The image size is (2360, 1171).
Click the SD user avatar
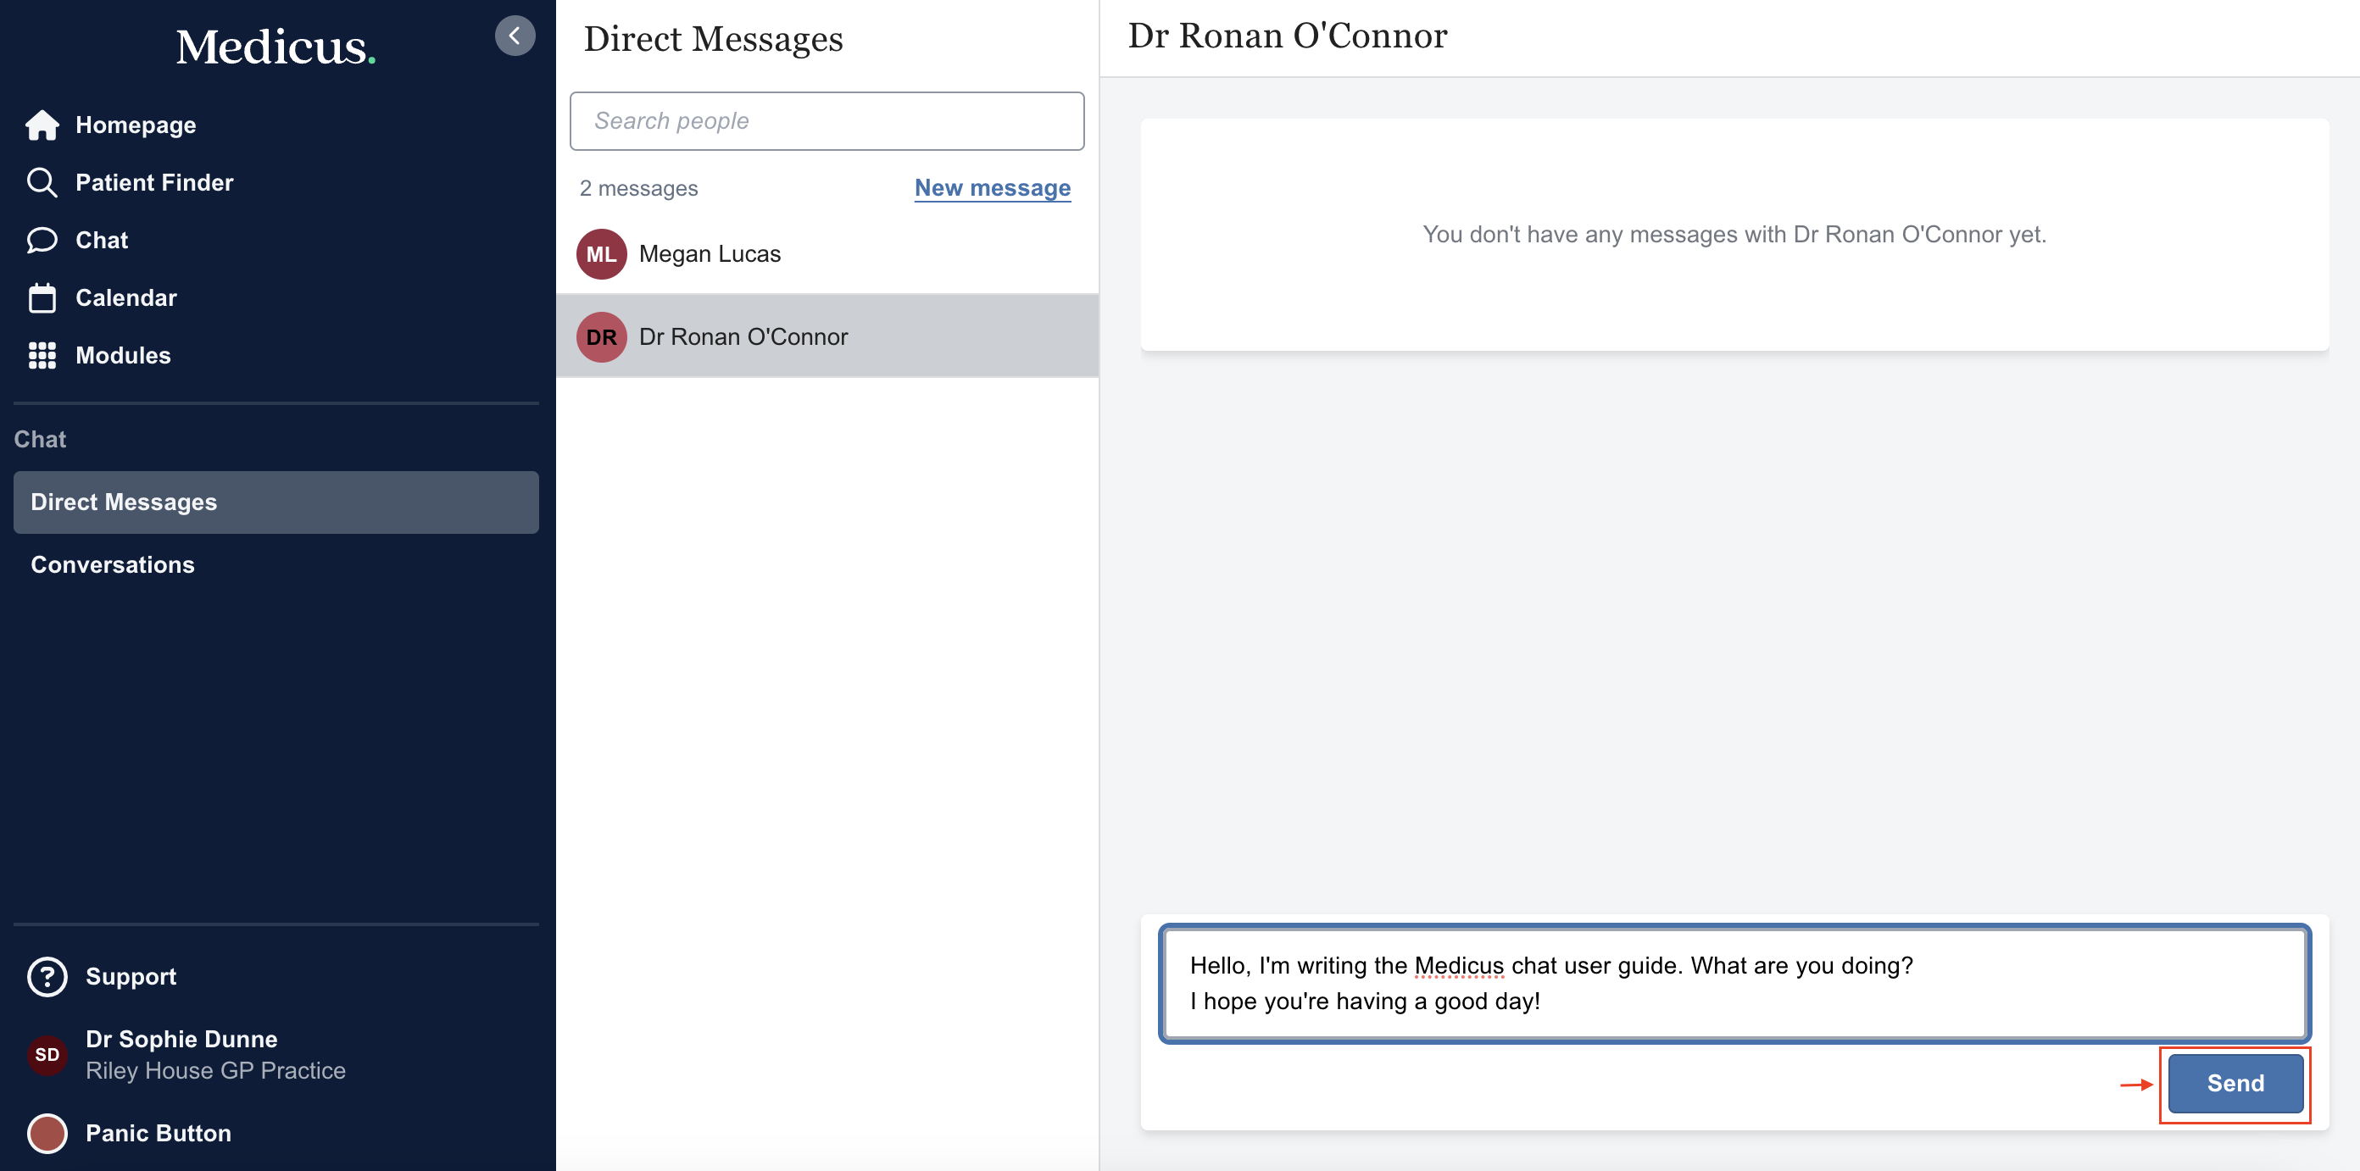tap(47, 1055)
